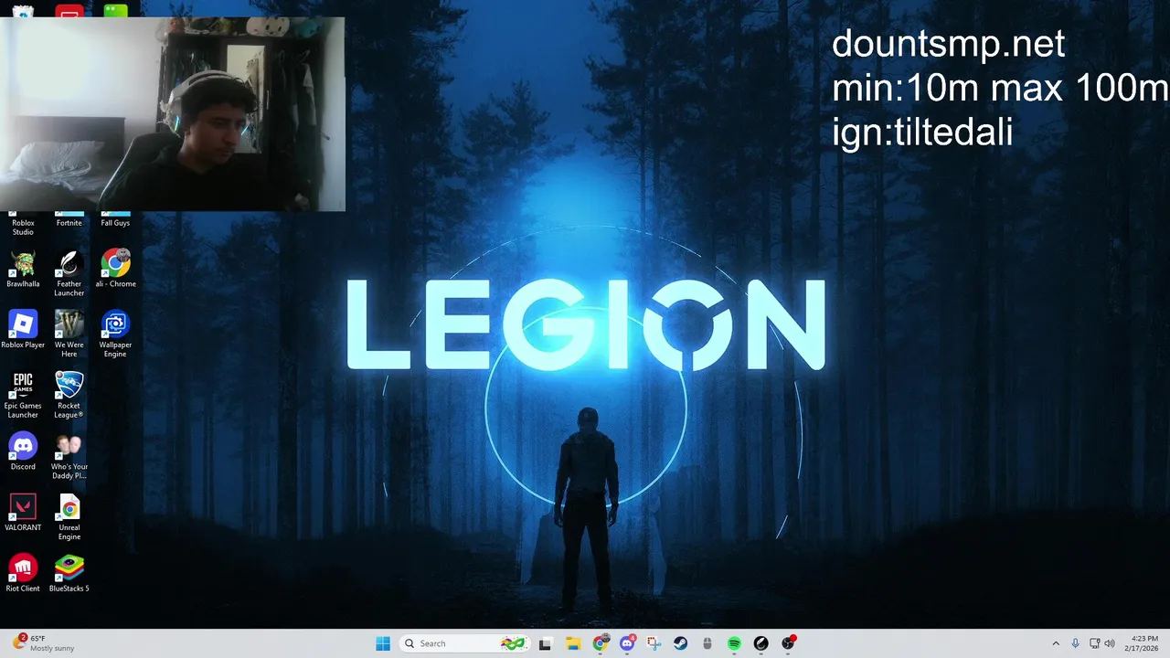Screen dimensions: 1170x658
Task: Open the weather widget showing 65°F
Action: pos(44,643)
